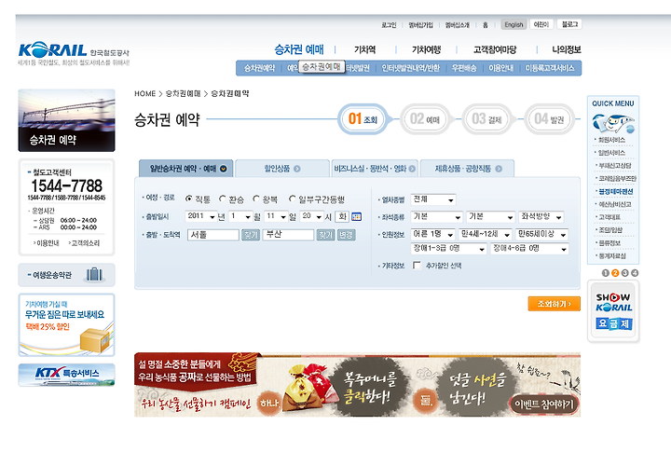The image size is (671, 466).
Task: Open the 택배 25% 할인 parcel banner
Action: pos(67,324)
